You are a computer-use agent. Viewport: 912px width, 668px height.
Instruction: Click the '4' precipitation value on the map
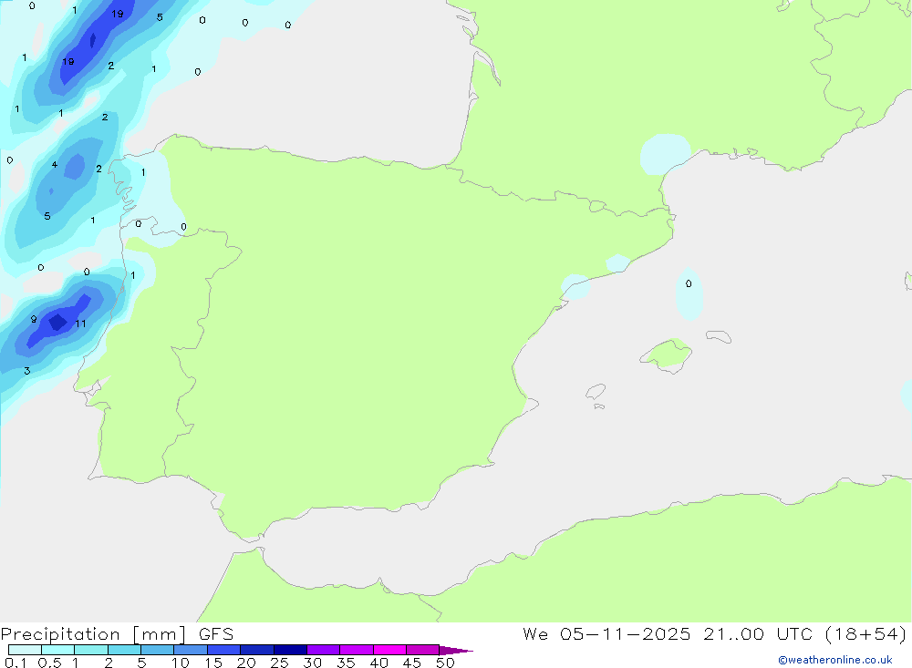click(x=55, y=165)
